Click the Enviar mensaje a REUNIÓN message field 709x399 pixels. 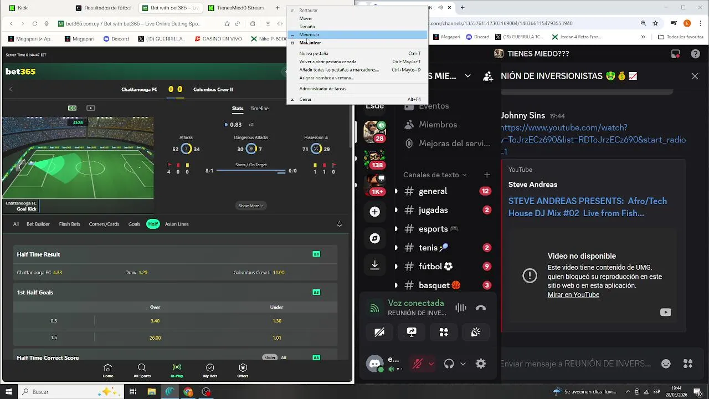click(576, 364)
